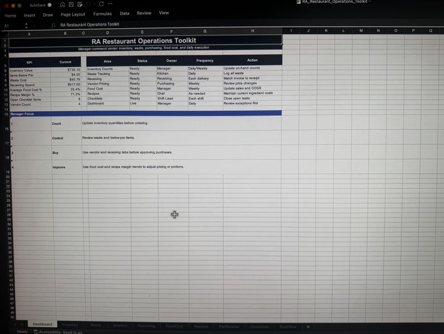Click the accessibility checker icon in the status bar

pyautogui.click(x=36, y=332)
